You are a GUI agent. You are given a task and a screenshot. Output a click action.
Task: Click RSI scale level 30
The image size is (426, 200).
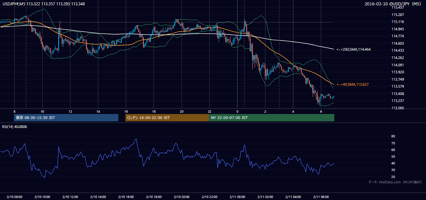pyautogui.click(x=393, y=170)
